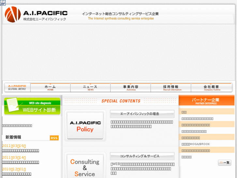Click the A.I.PACIFIC GLOBAL MENU label
This screenshot has width=237, height=178.
tap(17, 88)
